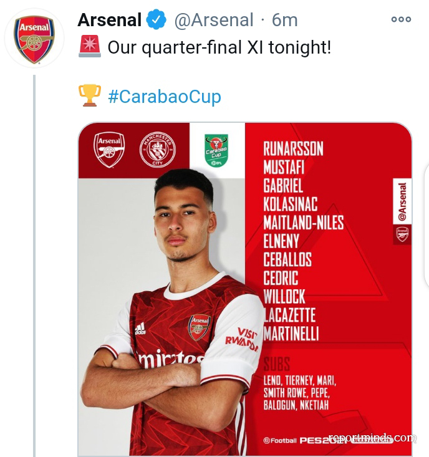Click the SUBS heading in the lineup

tap(276, 364)
